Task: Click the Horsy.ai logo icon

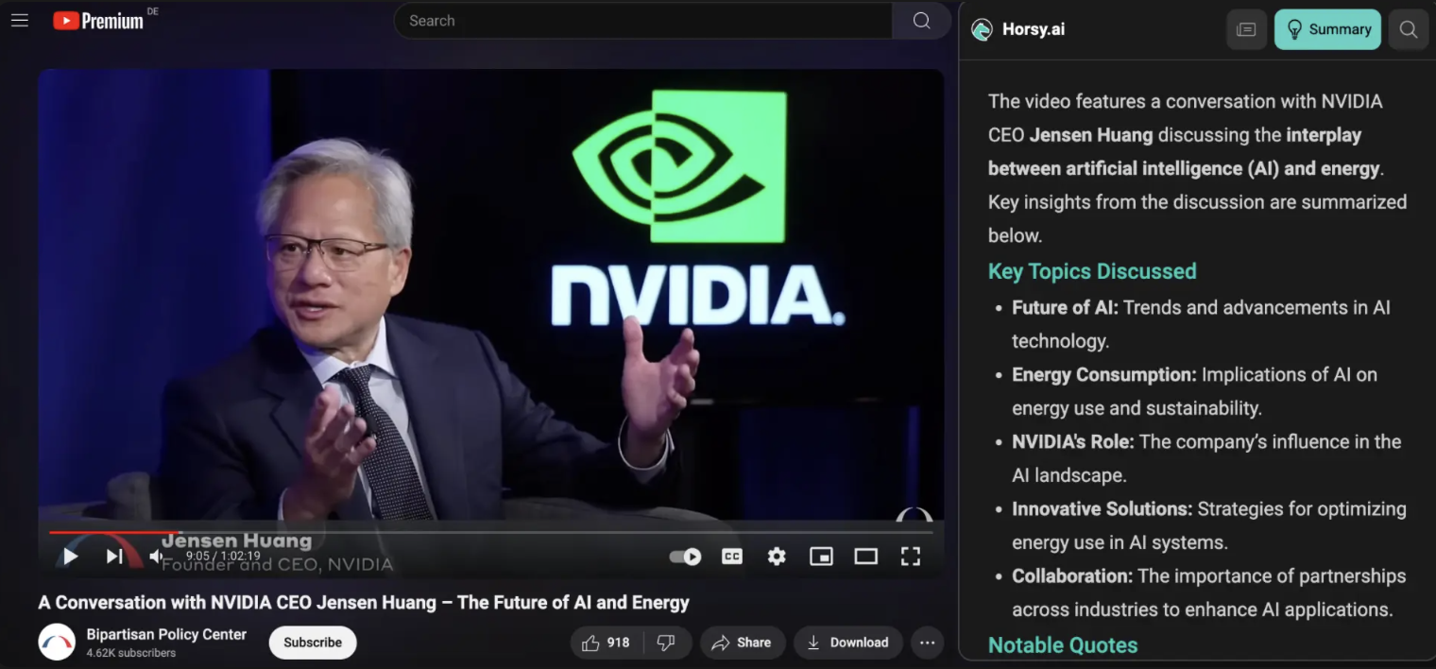Action: click(x=983, y=29)
